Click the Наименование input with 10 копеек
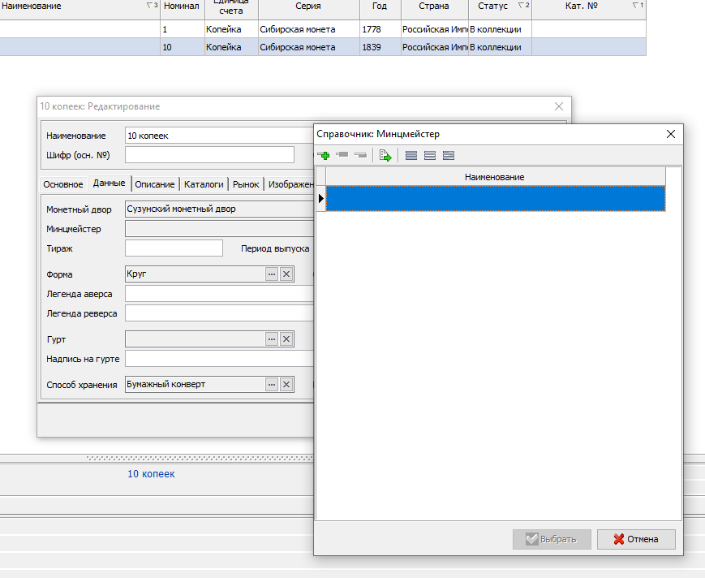Viewport: 705px width, 578px height. [219, 136]
